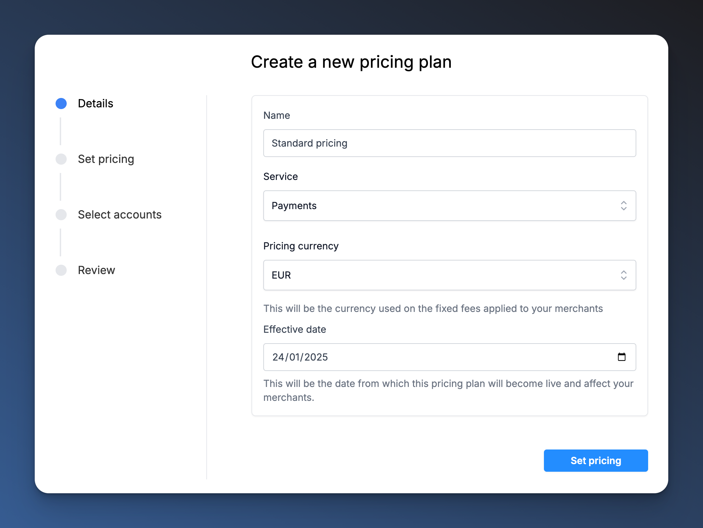This screenshot has width=703, height=528.
Task: Click the 'Create a new pricing plan' heading
Action: pos(351,62)
